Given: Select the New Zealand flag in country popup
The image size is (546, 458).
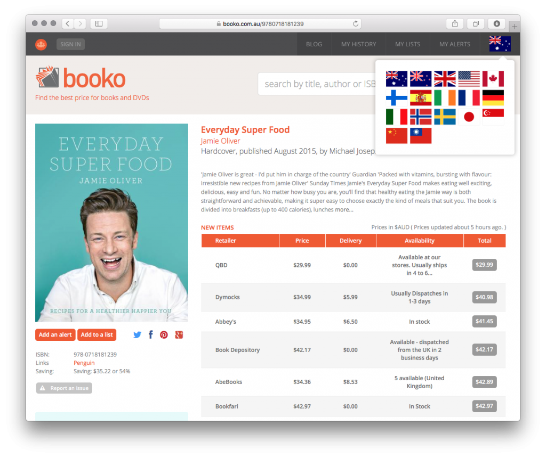Looking at the screenshot, I should [421, 79].
